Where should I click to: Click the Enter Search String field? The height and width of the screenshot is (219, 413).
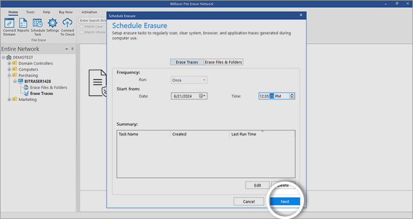(x=93, y=20)
